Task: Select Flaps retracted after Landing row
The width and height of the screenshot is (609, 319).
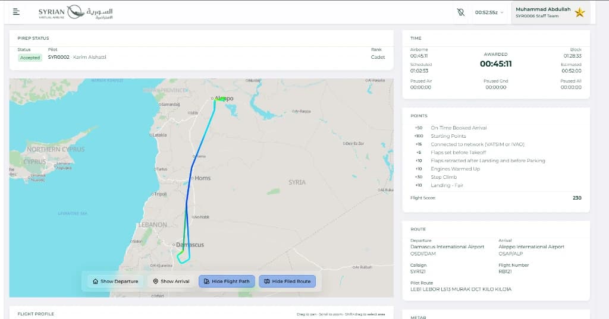Action: [495, 160]
